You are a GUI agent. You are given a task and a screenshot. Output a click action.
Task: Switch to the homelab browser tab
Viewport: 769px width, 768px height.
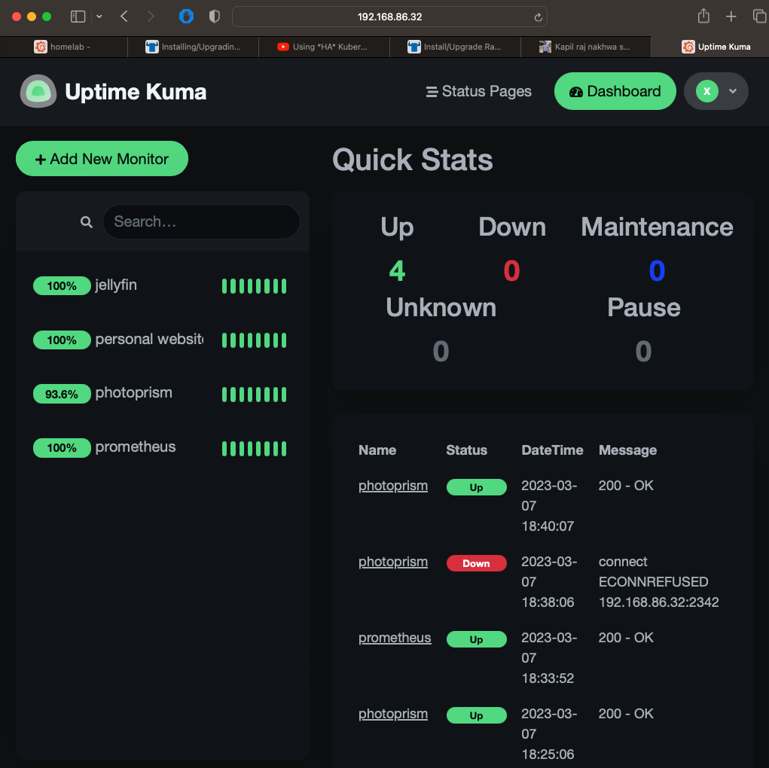click(x=64, y=47)
